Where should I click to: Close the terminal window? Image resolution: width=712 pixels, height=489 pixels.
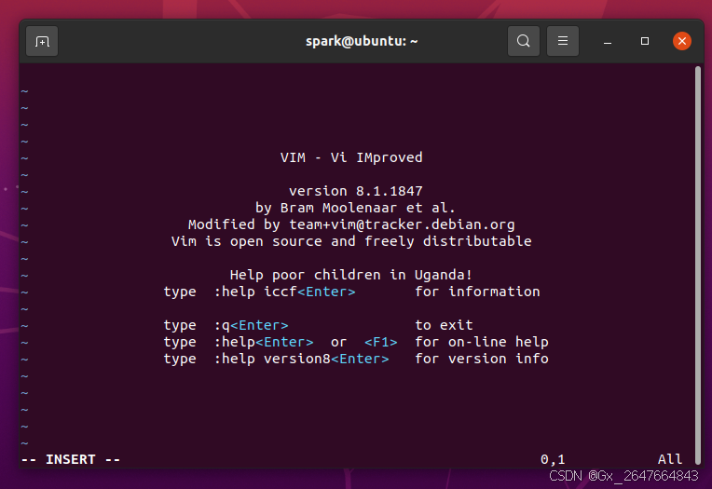pyautogui.click(x=682, y=41)
